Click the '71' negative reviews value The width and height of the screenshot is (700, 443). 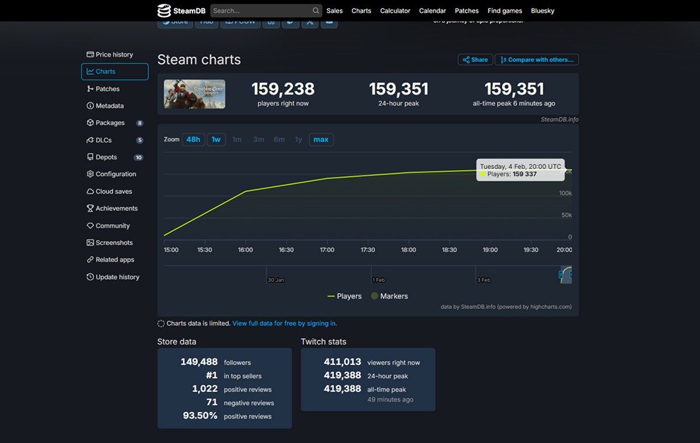(212, 402)
